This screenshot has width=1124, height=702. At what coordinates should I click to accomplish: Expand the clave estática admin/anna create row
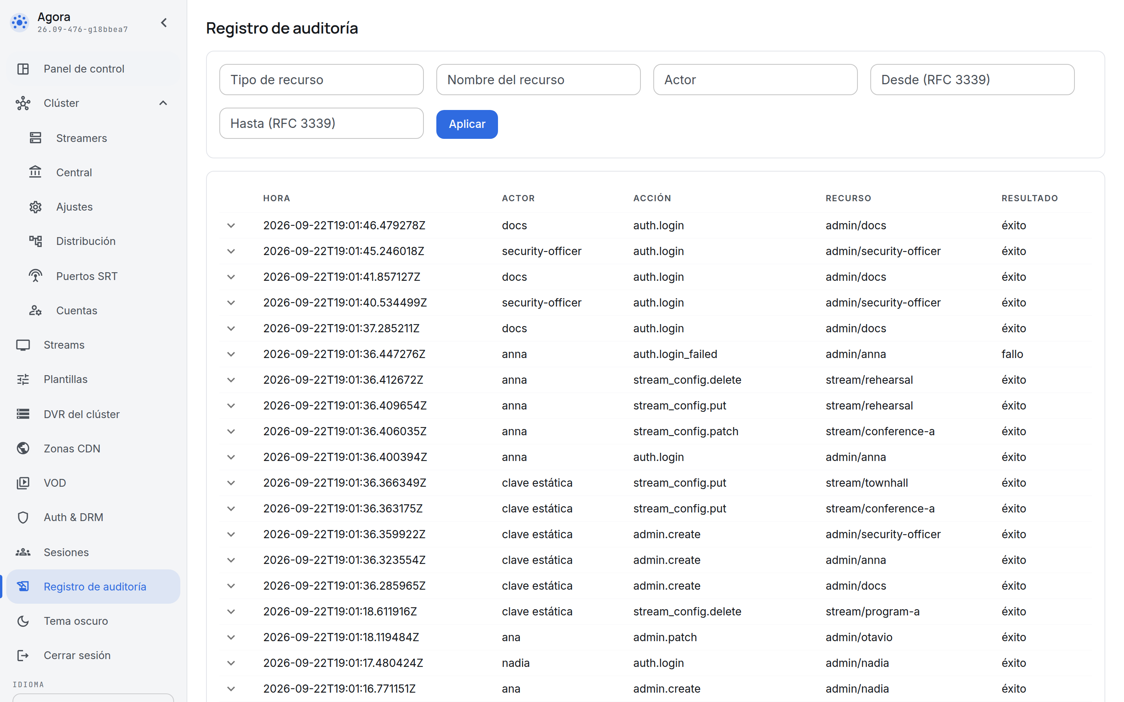pos(231,560)
